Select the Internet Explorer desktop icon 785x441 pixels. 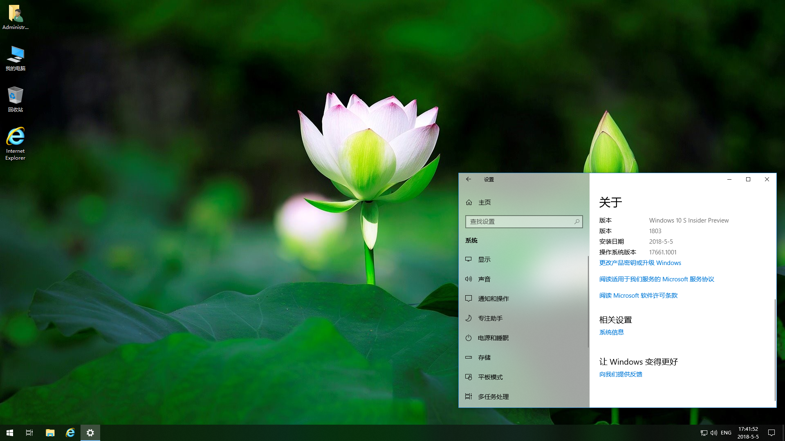click(x=16, y=144)
